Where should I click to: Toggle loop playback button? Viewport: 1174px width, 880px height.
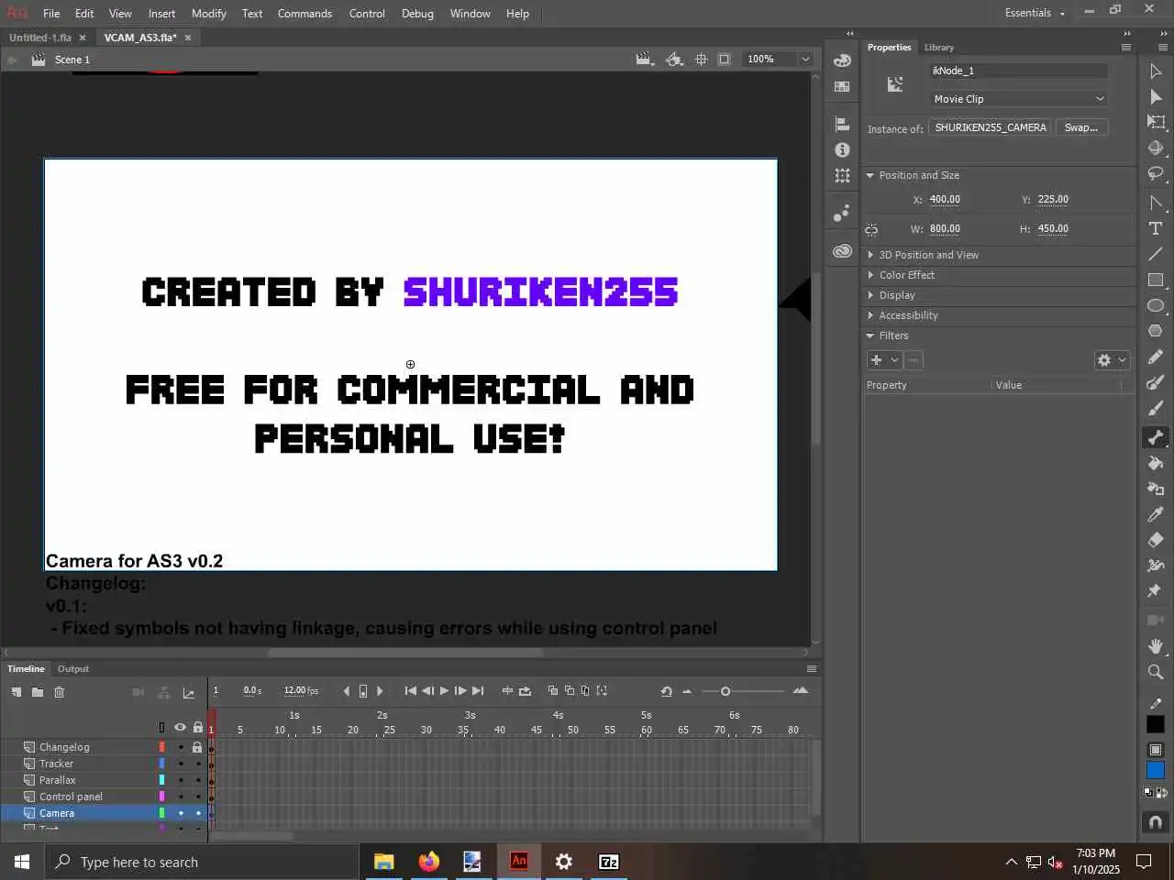(525, 691)
